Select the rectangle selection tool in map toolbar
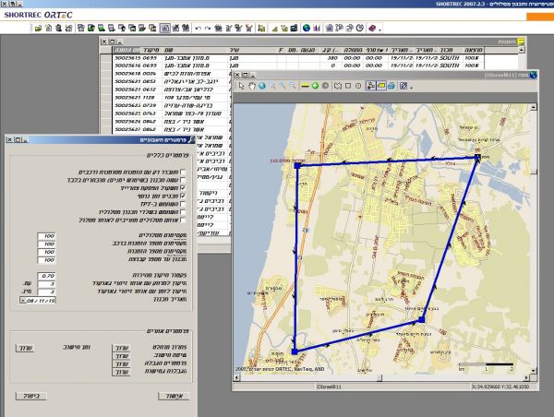This screenshot has height=417, width=554. (x=348, y=86)
